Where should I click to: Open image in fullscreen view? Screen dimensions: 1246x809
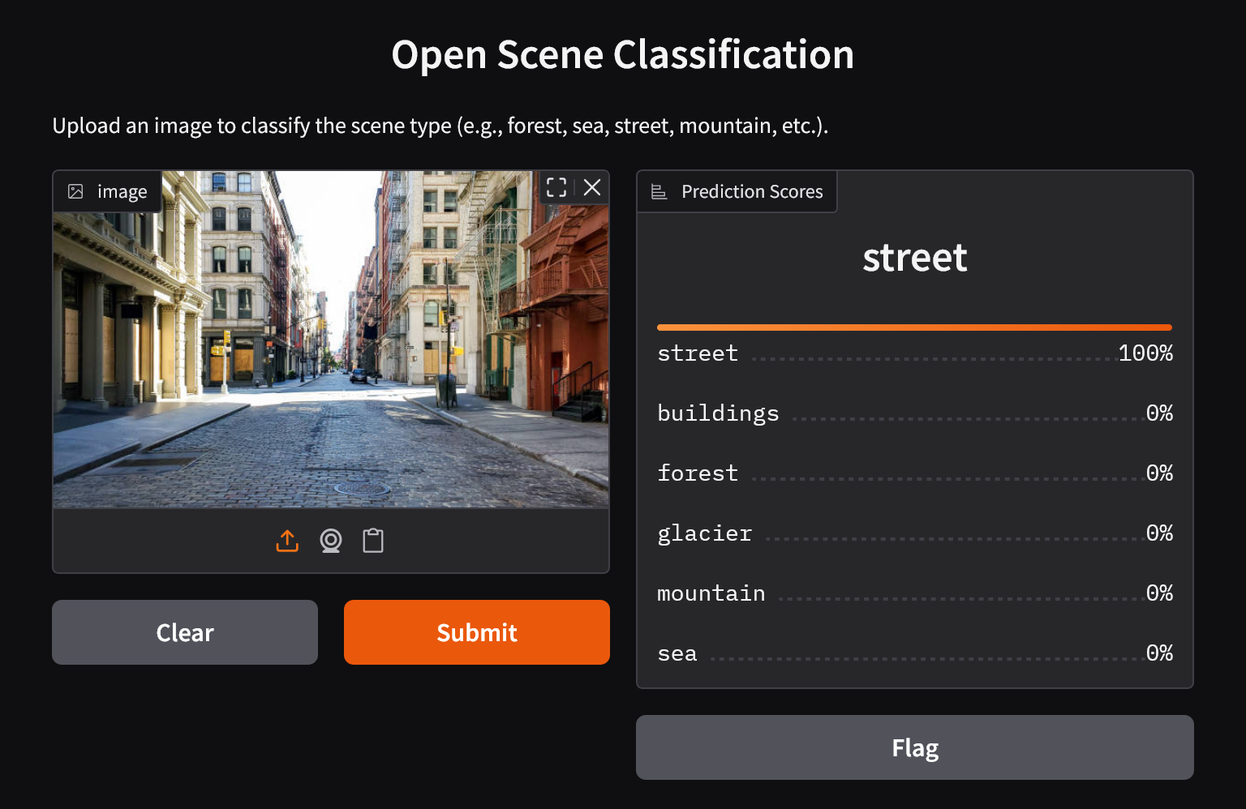click(x=556, y=187)
